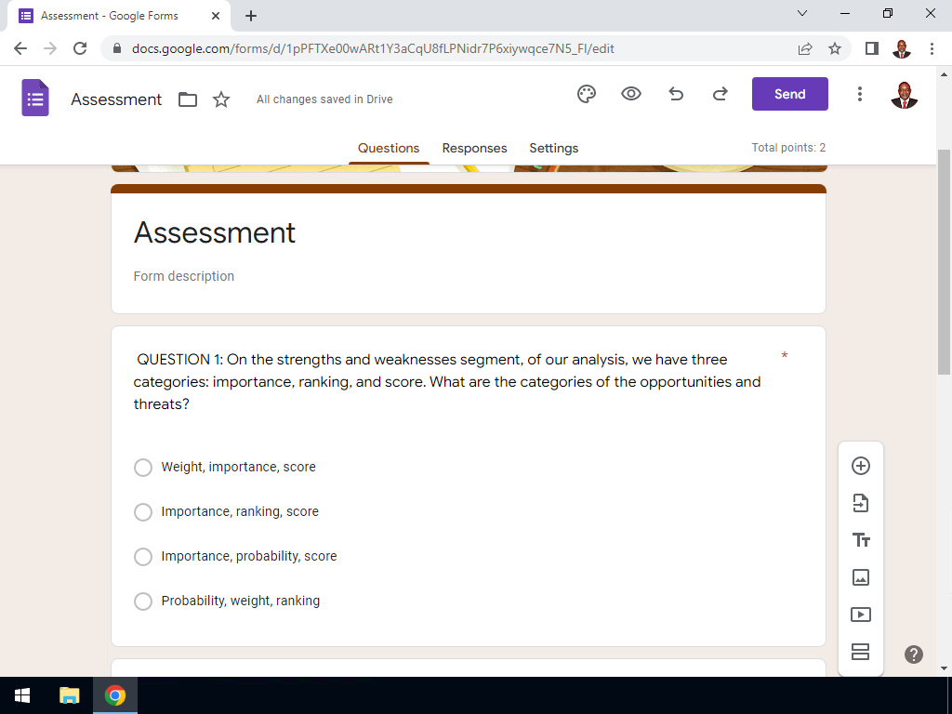Import questions from another form
This screenshot has height=714, width=952.
point(860,503)
